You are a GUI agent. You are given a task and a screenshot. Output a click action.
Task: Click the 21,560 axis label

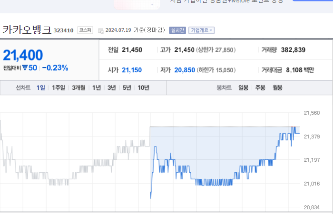pos(312,113)
